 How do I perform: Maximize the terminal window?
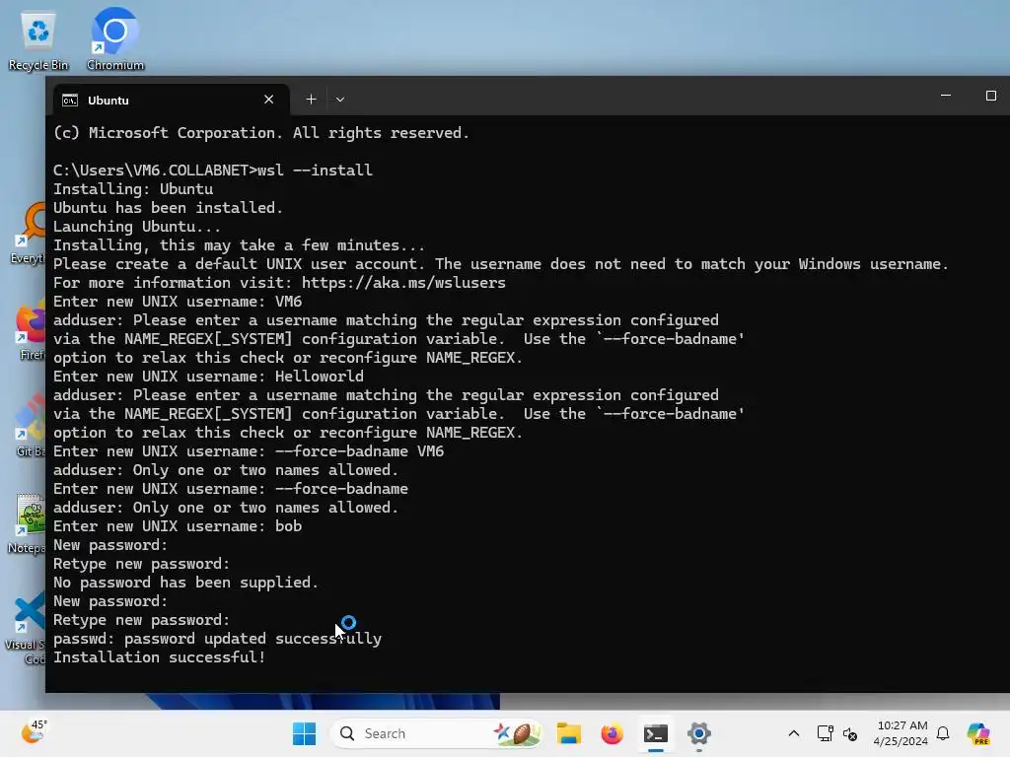tap(990, 96)
